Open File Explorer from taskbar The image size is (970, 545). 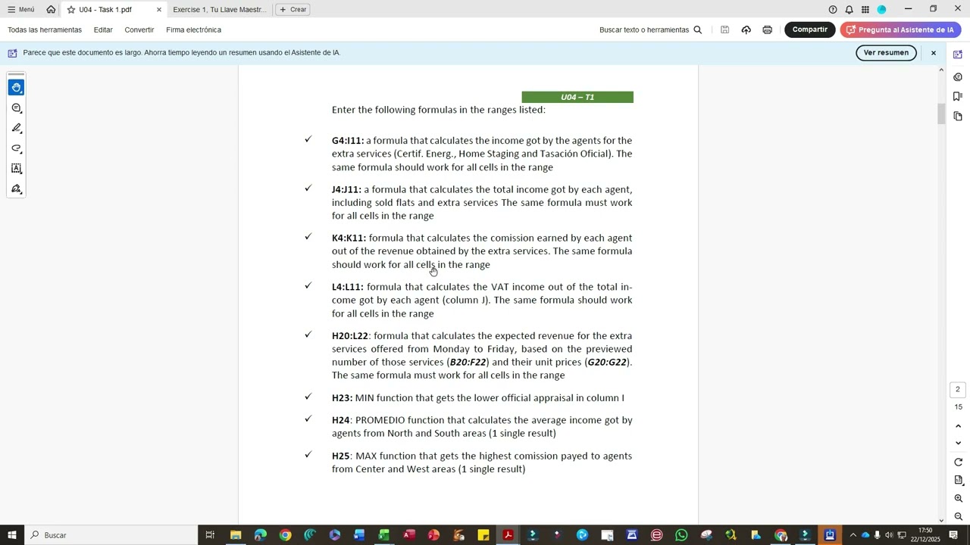click(x=236, y=535)
